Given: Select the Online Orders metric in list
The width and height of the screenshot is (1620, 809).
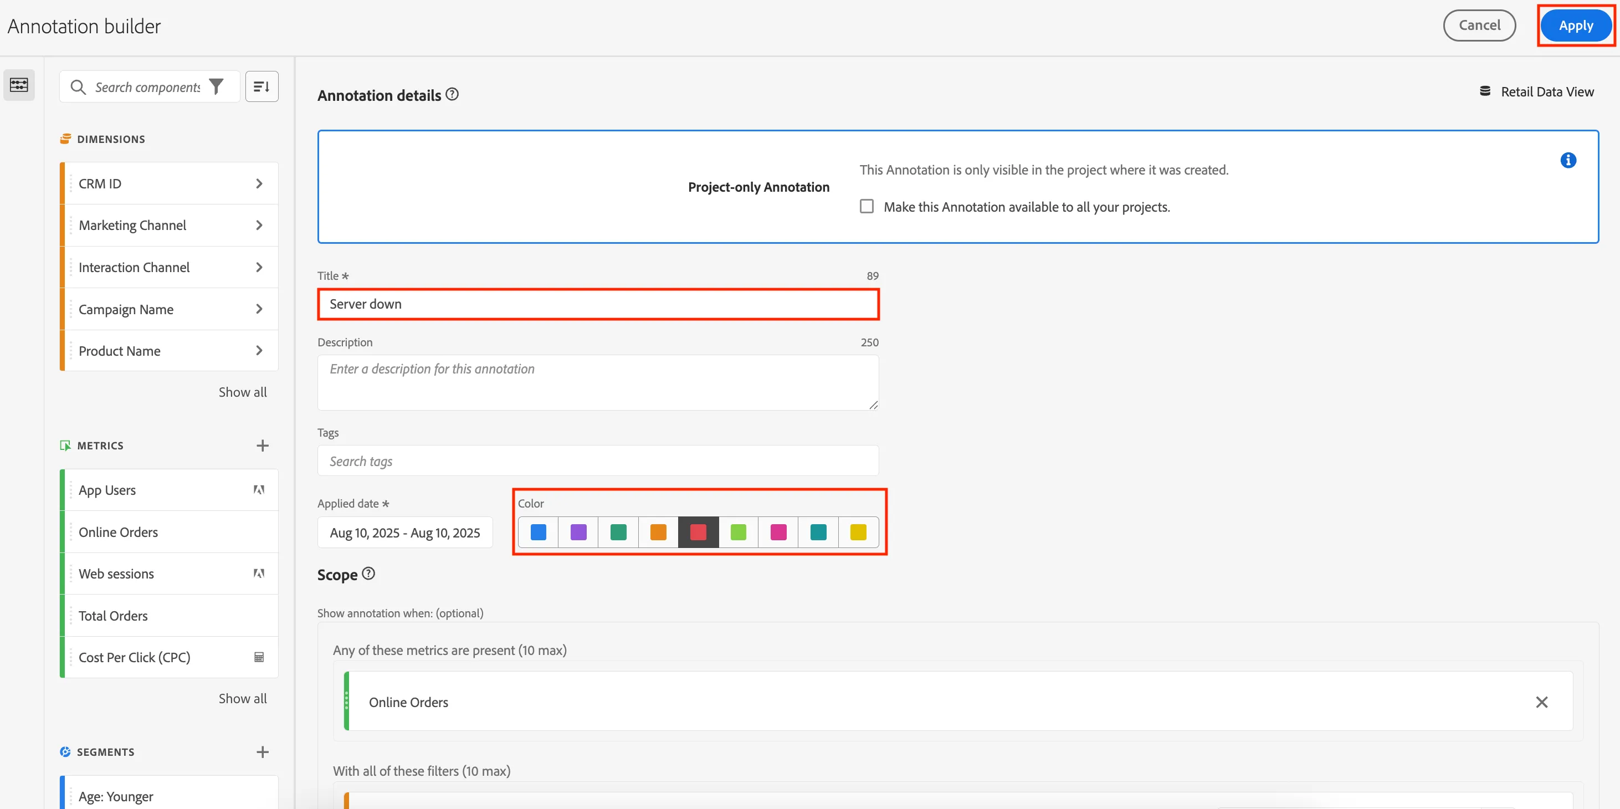Looking at the screenshot, I should [170, 531].
